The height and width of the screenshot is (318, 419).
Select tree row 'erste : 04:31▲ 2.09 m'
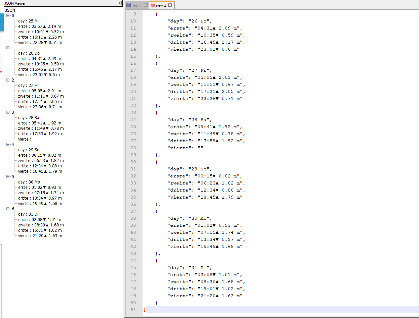[40, 59]
